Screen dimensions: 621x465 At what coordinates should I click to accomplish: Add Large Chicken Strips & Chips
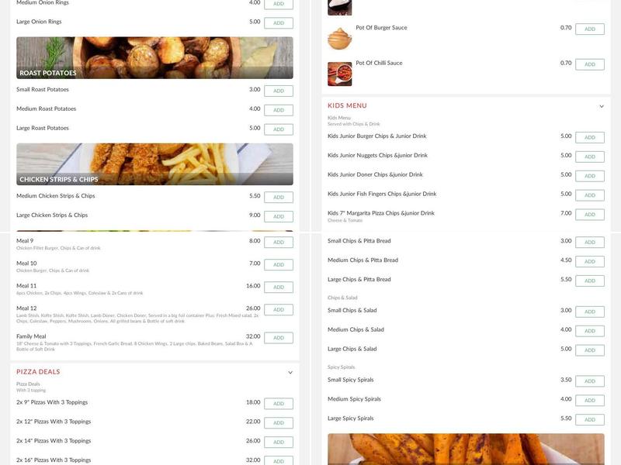point(277,217)
